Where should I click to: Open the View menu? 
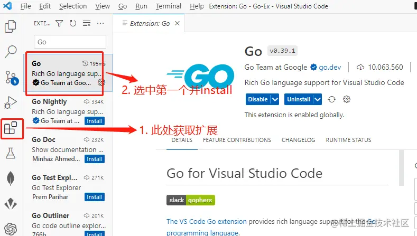point(103,6)
